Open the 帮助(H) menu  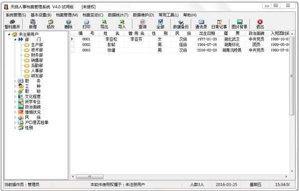click(190, 15)
